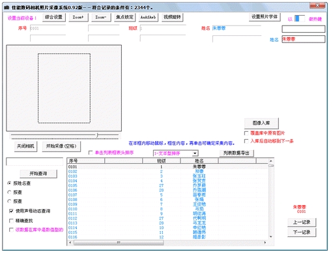Close the window with the red X
This screenshot has height=254, width=333.
[317, 5]
